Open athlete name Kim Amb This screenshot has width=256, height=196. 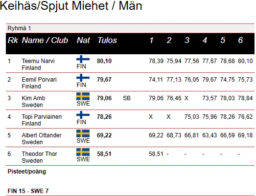[33, 98]
